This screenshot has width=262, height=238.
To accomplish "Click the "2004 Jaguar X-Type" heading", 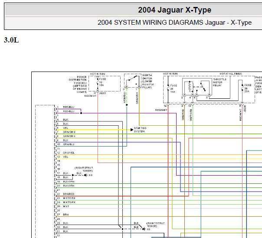I will pyautogui.click(x=175, y=10).
